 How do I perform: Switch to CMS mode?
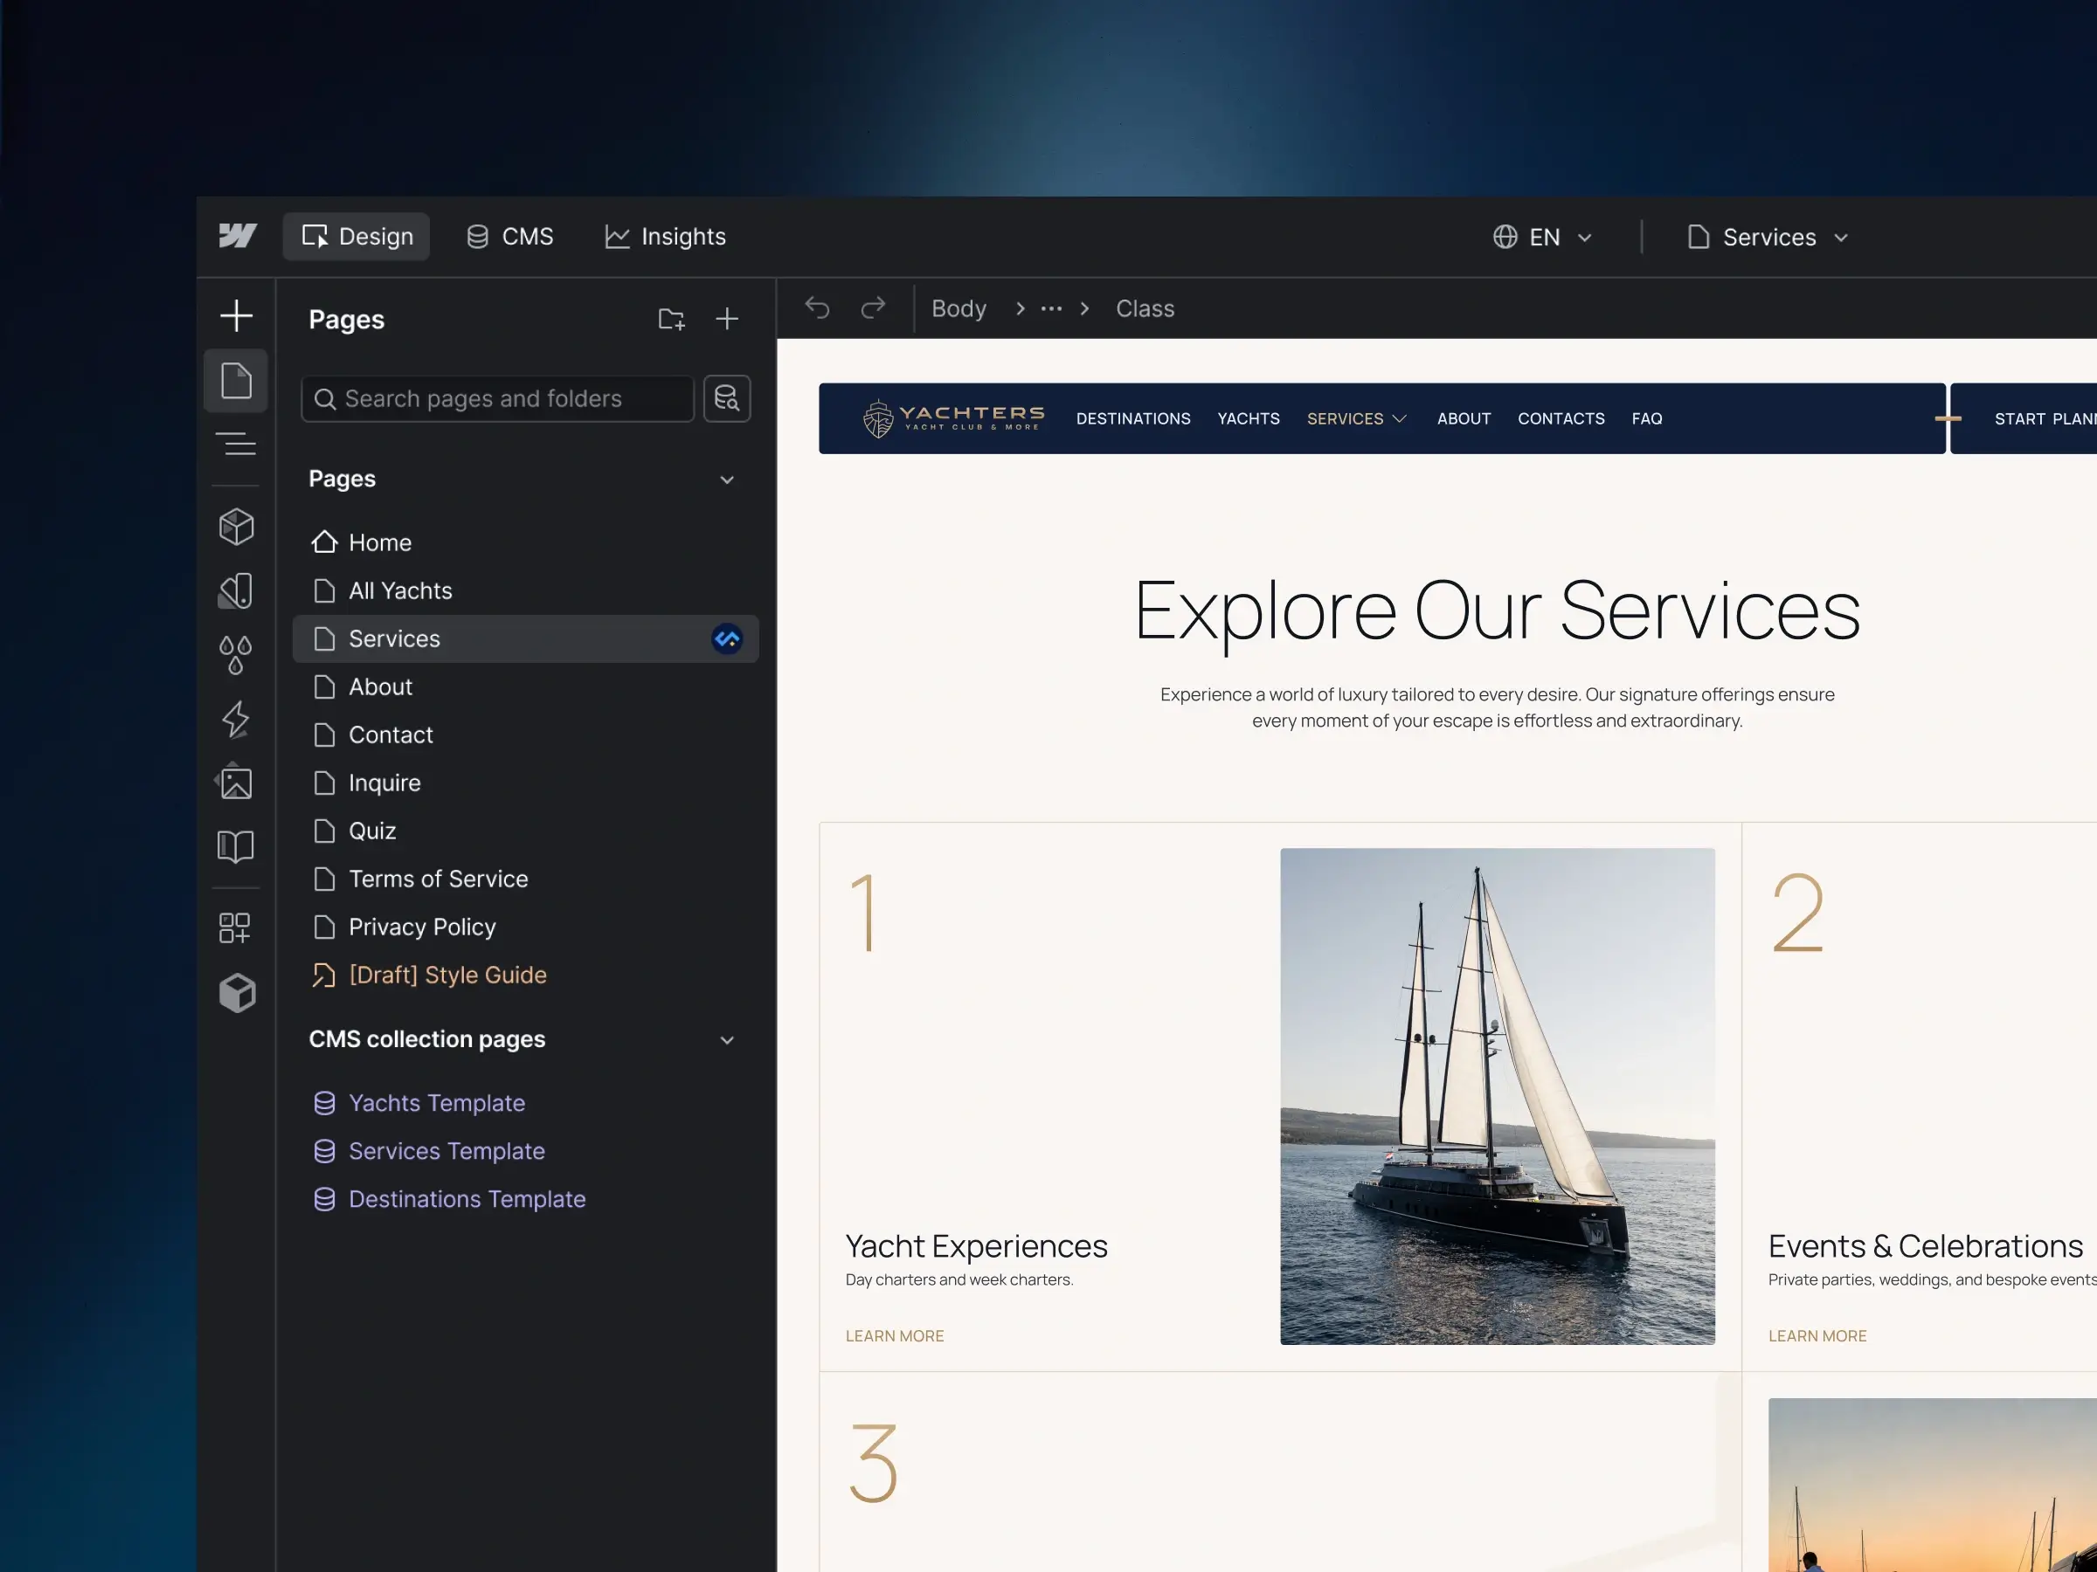(x=510, y=237)
